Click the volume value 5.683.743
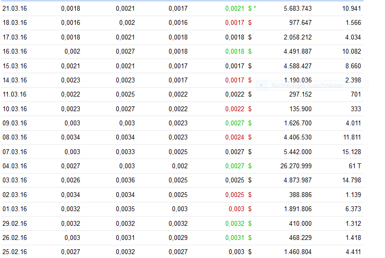385x258 pixels. tap(298, 9)
